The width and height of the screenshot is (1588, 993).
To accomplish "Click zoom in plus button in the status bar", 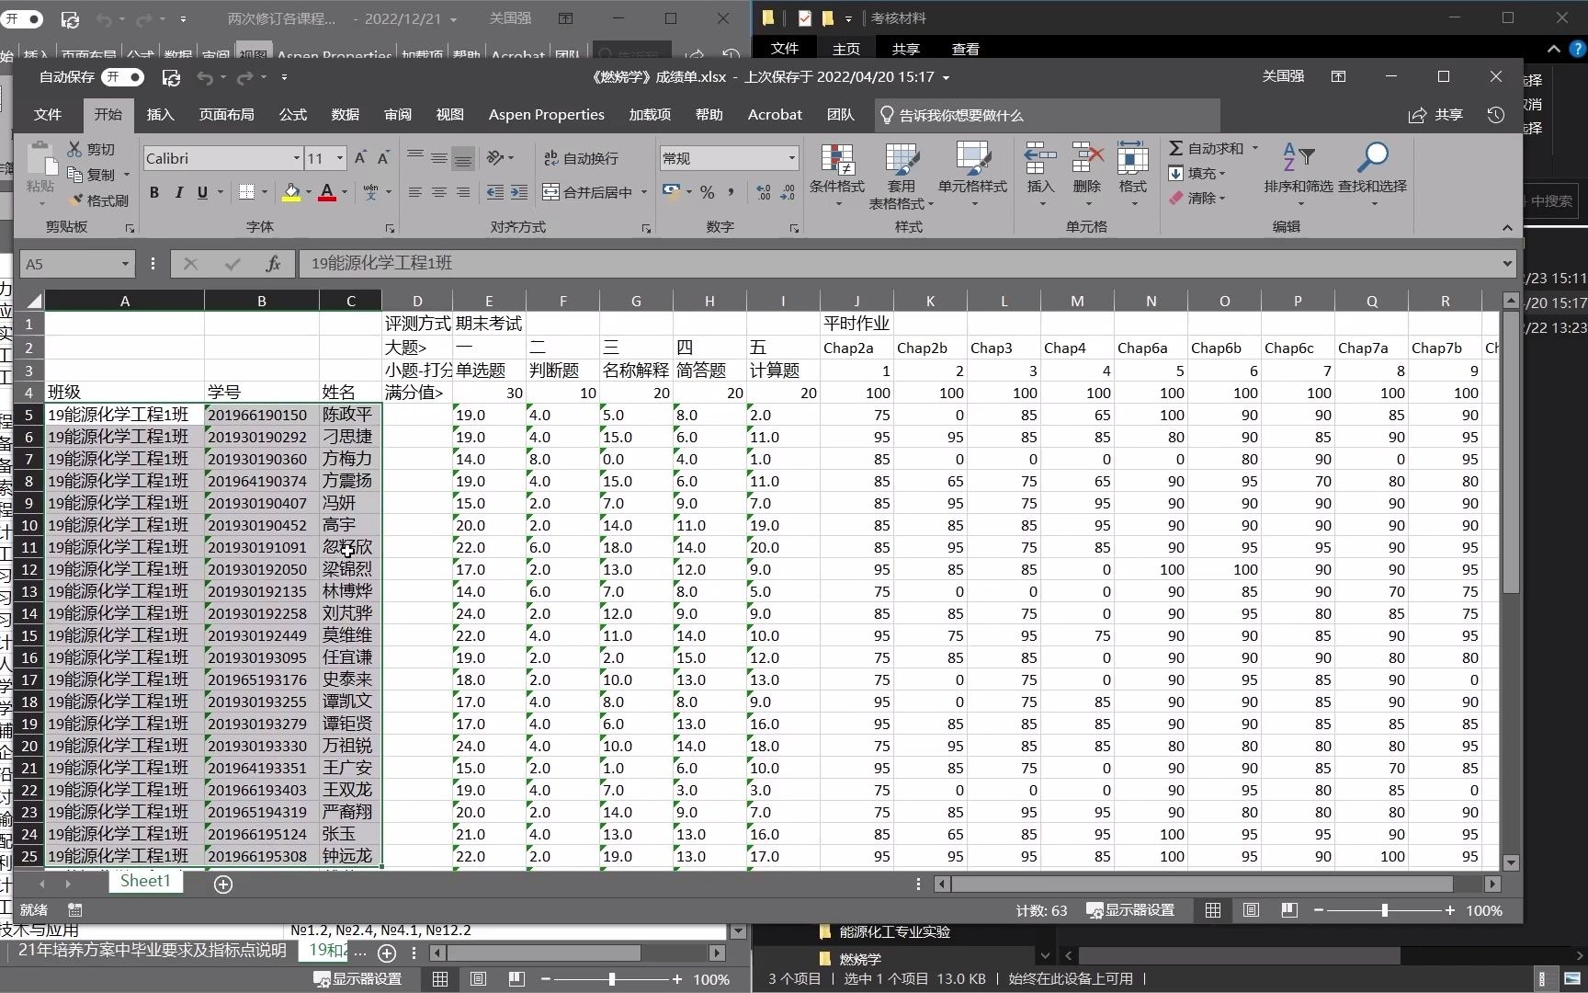I will pos(1450,910).
